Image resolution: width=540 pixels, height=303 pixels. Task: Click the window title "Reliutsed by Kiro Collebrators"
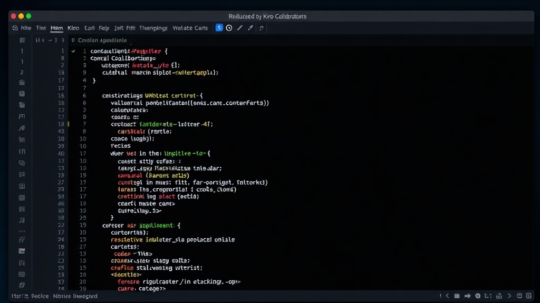pos(267,16)
